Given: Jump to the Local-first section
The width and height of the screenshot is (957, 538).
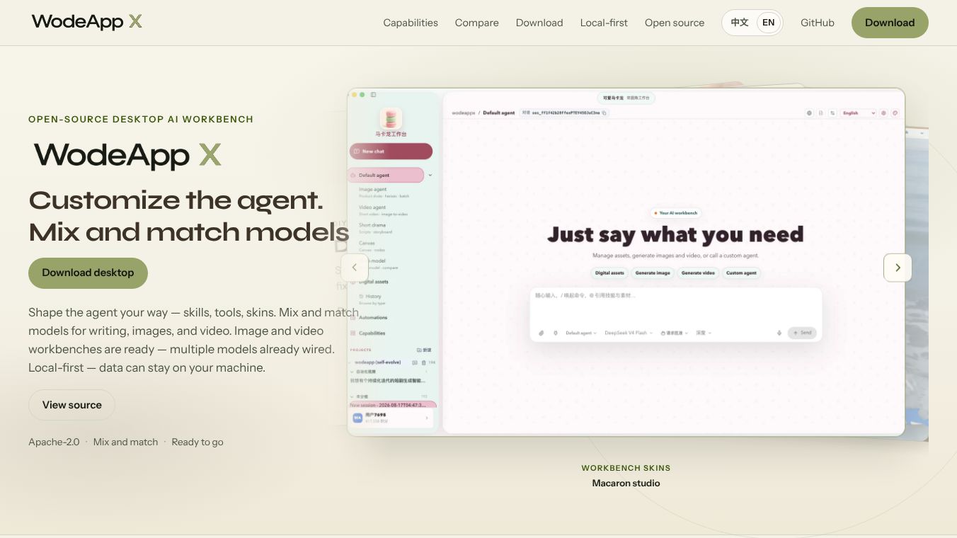Looking at the screenshot, I should 604,23.
